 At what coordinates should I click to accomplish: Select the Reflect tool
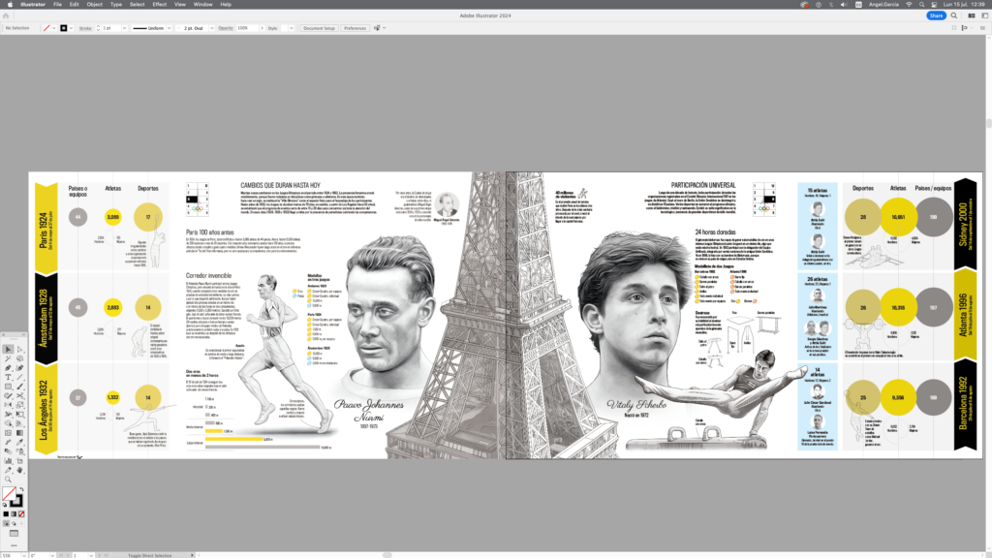pyautogui.click(x=8, y=405)
